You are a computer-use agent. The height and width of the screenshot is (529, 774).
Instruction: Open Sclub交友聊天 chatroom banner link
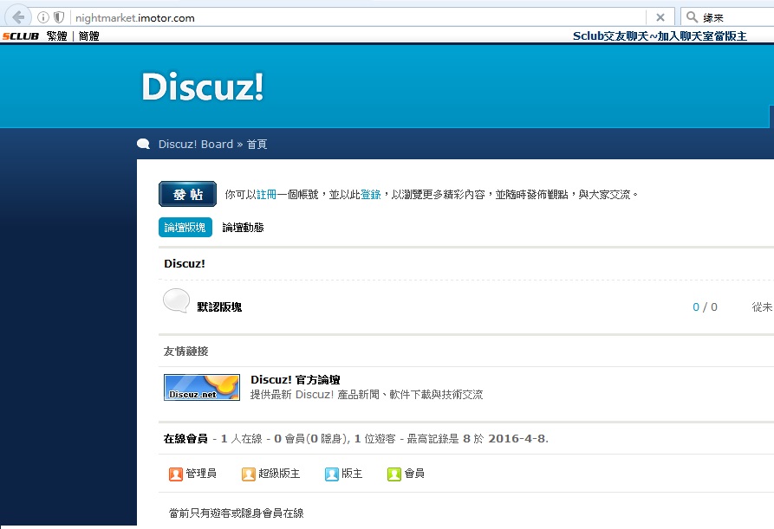660,36
